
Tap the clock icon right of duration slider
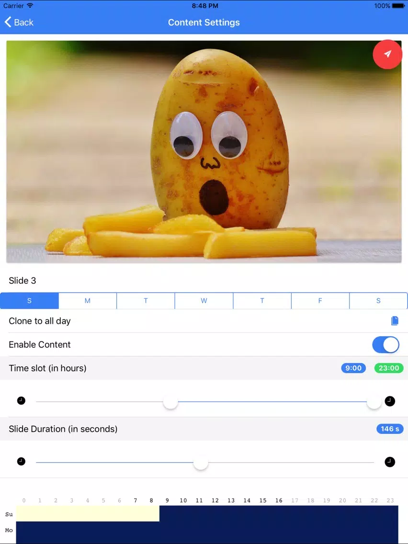tap(390, 462)
